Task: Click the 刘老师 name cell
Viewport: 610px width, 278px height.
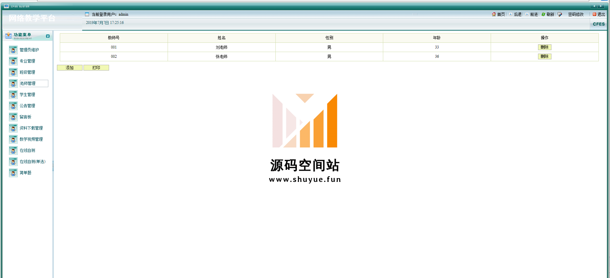Action: (222, 47)
